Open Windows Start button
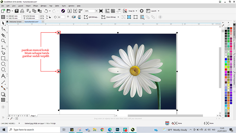The height and width of the screenshot is (133, 236). coord(4,130)
